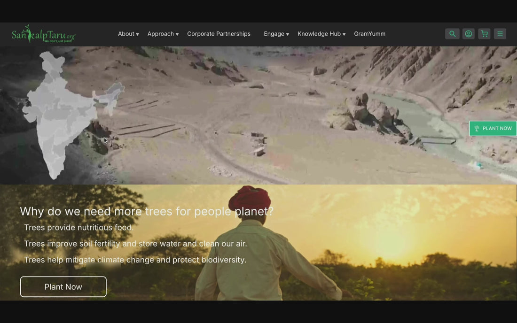Expand the Approach dropdown menu

point(163,34)
